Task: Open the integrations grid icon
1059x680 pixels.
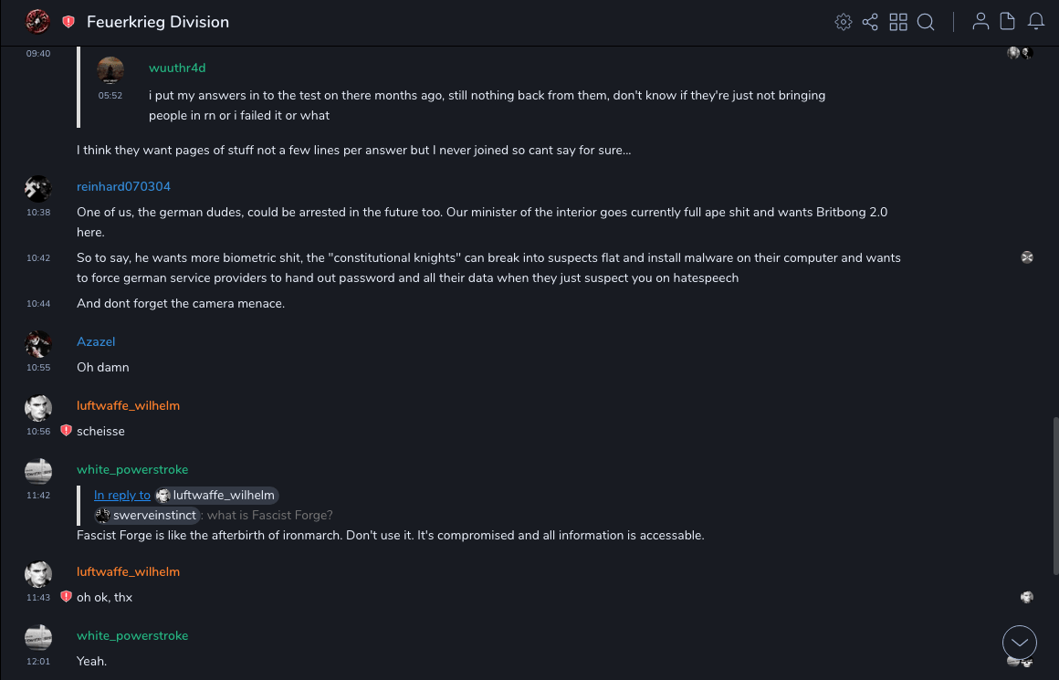Action: coord(898,22)
